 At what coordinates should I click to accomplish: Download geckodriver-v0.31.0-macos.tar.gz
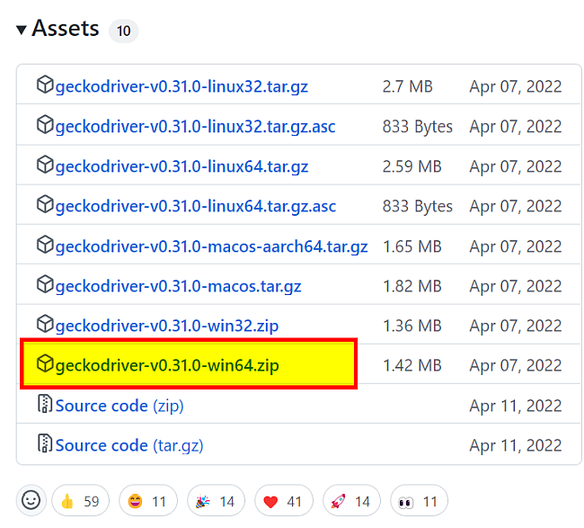179,286
